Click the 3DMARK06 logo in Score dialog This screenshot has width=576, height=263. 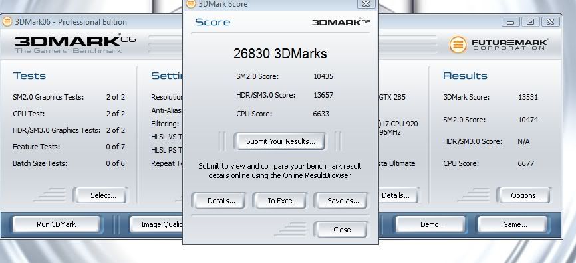[x=341, y=22]
